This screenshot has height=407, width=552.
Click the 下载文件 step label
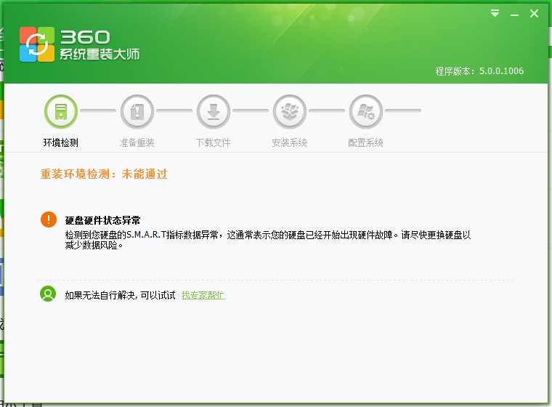pyautogui.click(x=214, y=142)
